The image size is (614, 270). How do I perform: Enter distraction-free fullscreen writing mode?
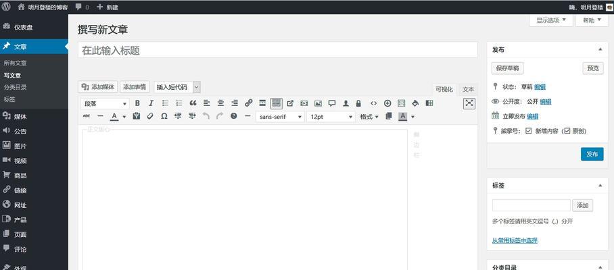coord(469,103)
